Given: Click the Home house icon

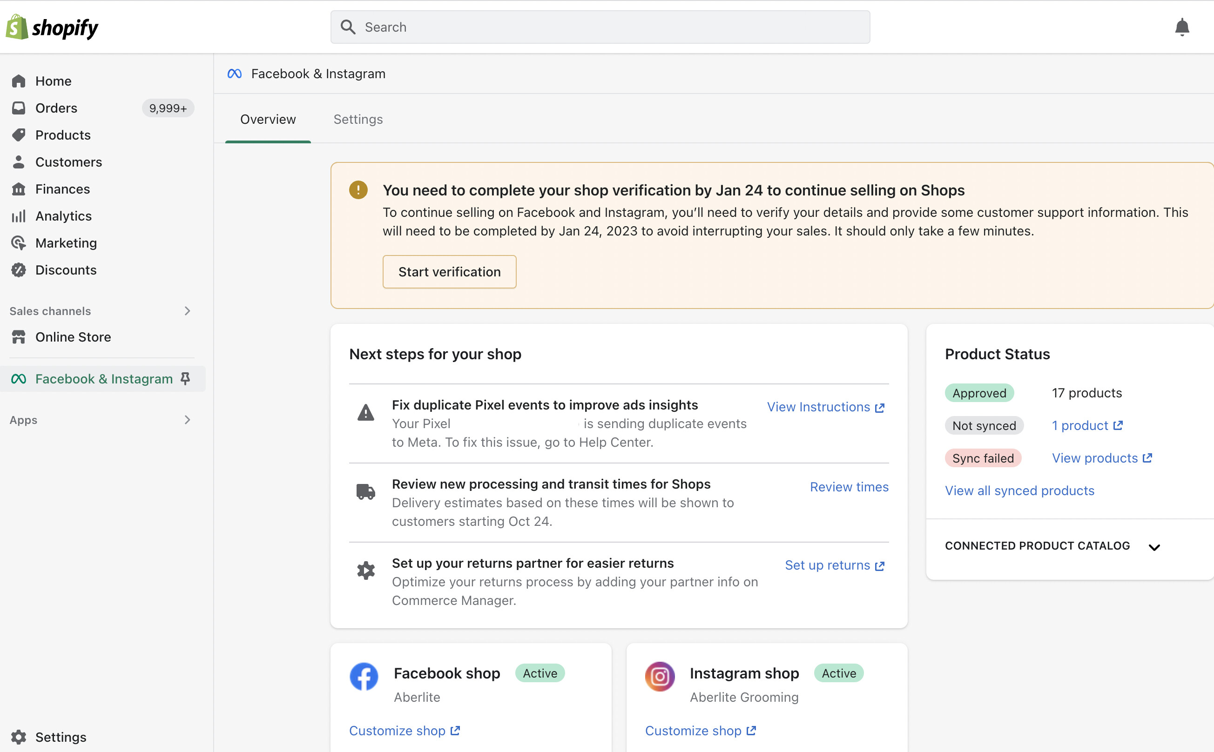Looking at the screenshot, I should (x=19, y=81).
